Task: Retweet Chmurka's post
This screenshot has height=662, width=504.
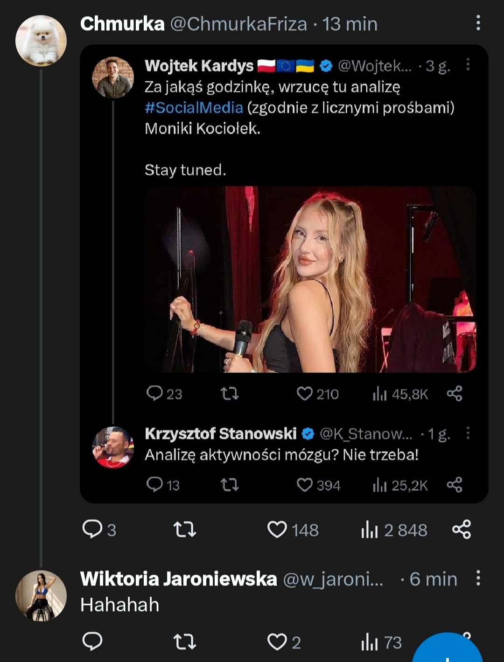Action: [x=185, y=530]
